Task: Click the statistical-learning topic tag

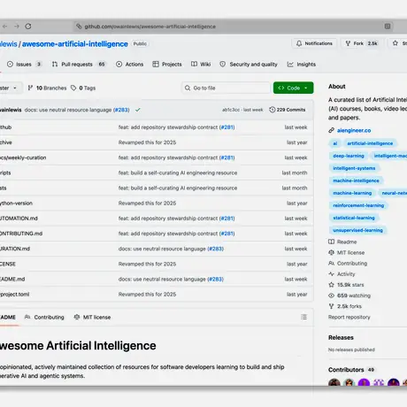Action: 354,218
